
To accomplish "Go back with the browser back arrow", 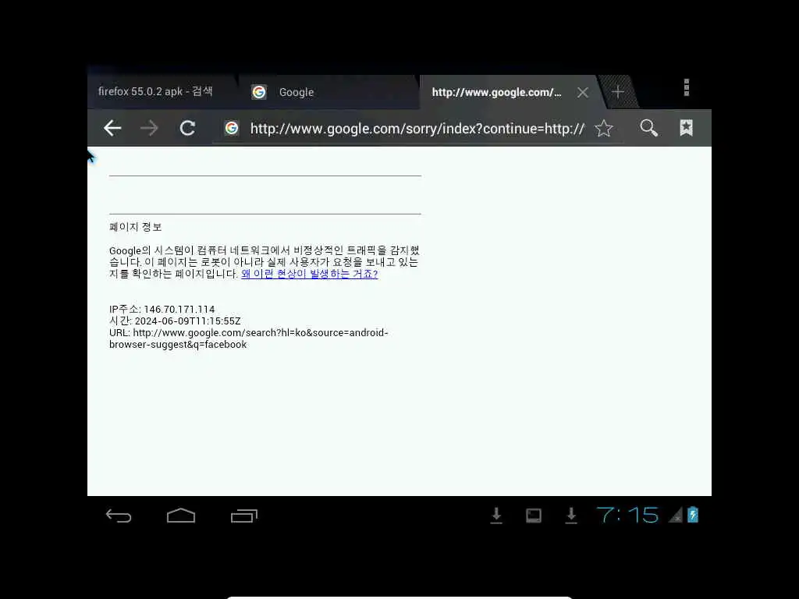I will 112,128.
